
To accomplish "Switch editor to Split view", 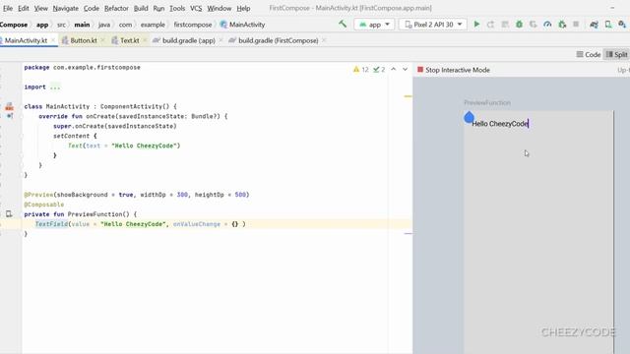I will (617, 55).
